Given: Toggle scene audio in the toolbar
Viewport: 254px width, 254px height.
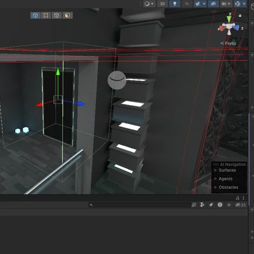Looking at the screenshot, I should [x=187, y=4].
